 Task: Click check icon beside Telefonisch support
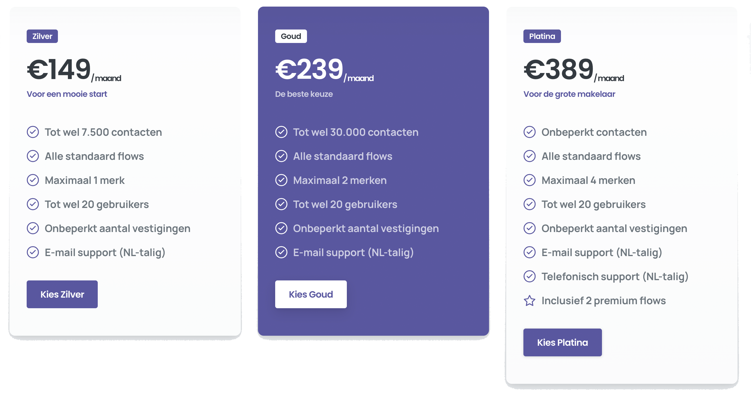(529, 276)
